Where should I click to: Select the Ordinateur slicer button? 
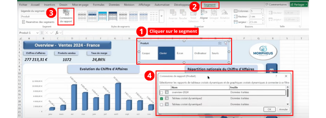point(201,53)
